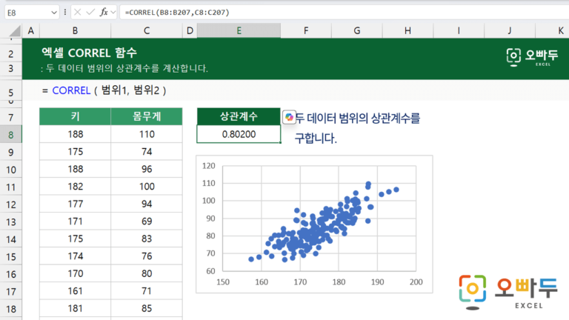Click the 상관계수 header cell
569x320 pixels.
(x=239, y=116)
